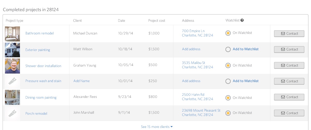Click the 23698 Mount Pleasant St address
The image size is (311, 130).
point(201,111)
